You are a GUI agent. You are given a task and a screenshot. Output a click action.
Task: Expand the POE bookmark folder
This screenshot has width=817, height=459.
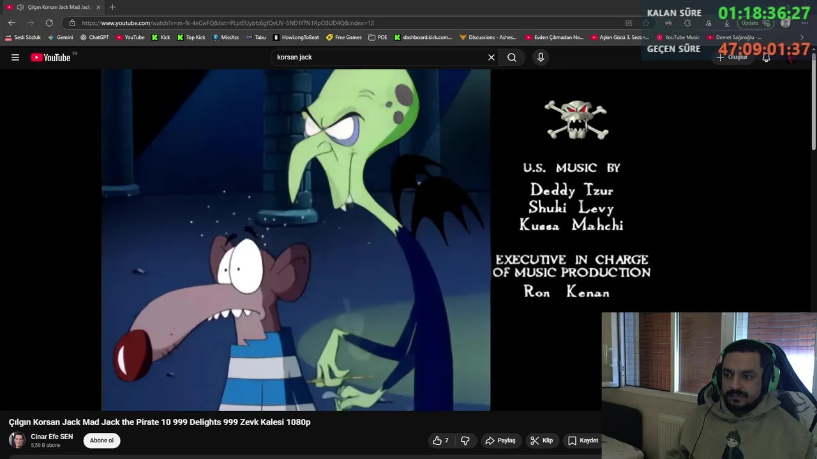pyautogui.click(x=379, y=38)
